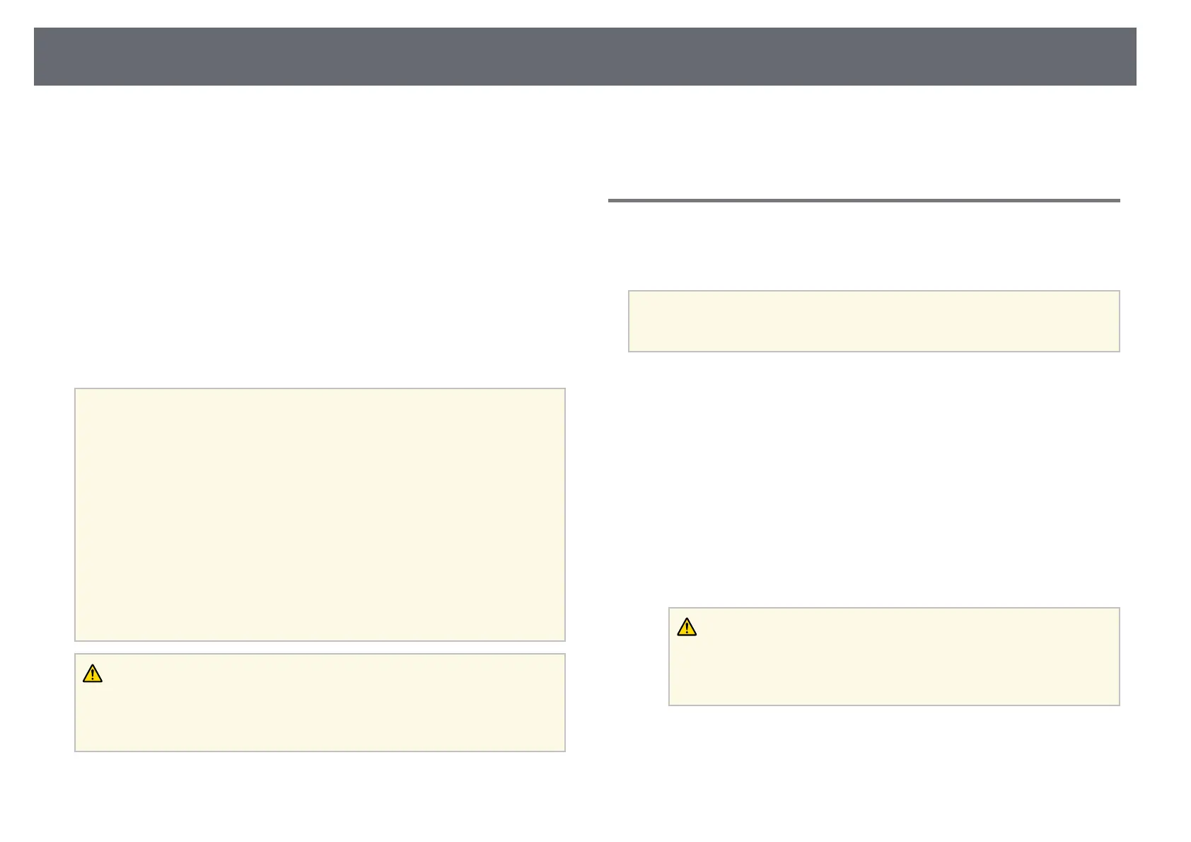This screenshot has width=1191, height=842.
Task: Select the dark gray page header bar
Action: (585, 57)
